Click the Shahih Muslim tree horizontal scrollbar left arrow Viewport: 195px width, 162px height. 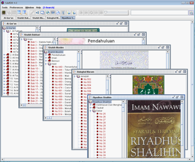tap(46, 118)
